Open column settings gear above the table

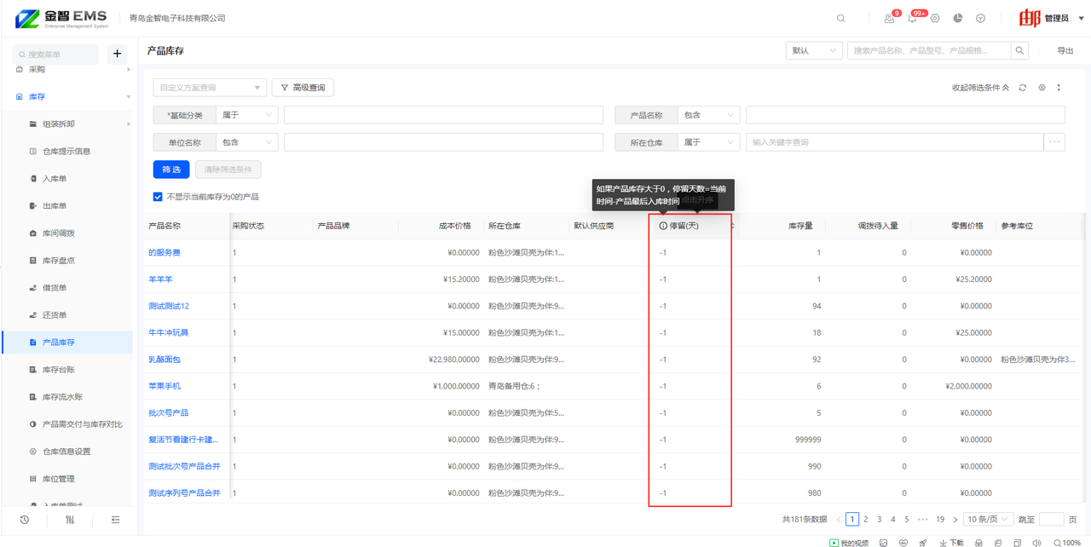pos(1042,88)
